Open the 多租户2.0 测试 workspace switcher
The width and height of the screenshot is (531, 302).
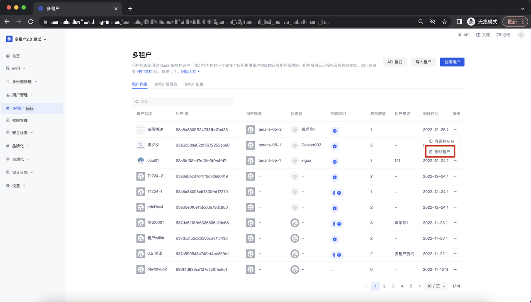27,39
